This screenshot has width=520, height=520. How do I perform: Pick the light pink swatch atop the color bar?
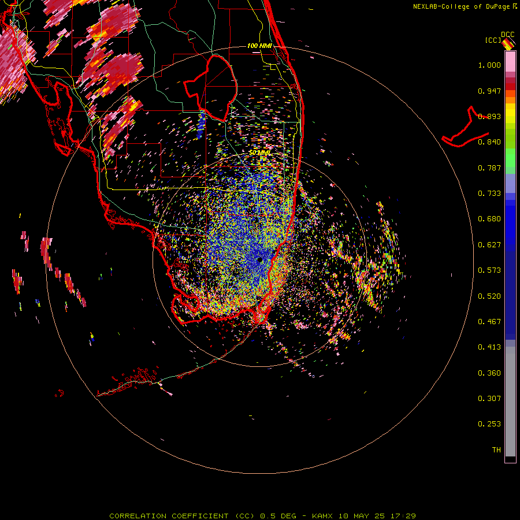510,61
